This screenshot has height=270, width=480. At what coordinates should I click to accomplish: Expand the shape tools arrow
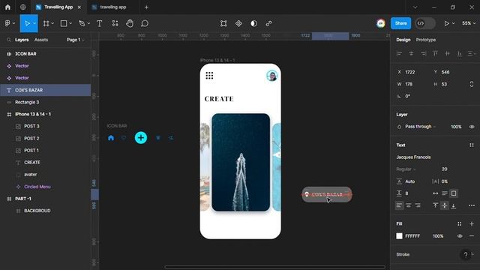[x=70, y=23]
